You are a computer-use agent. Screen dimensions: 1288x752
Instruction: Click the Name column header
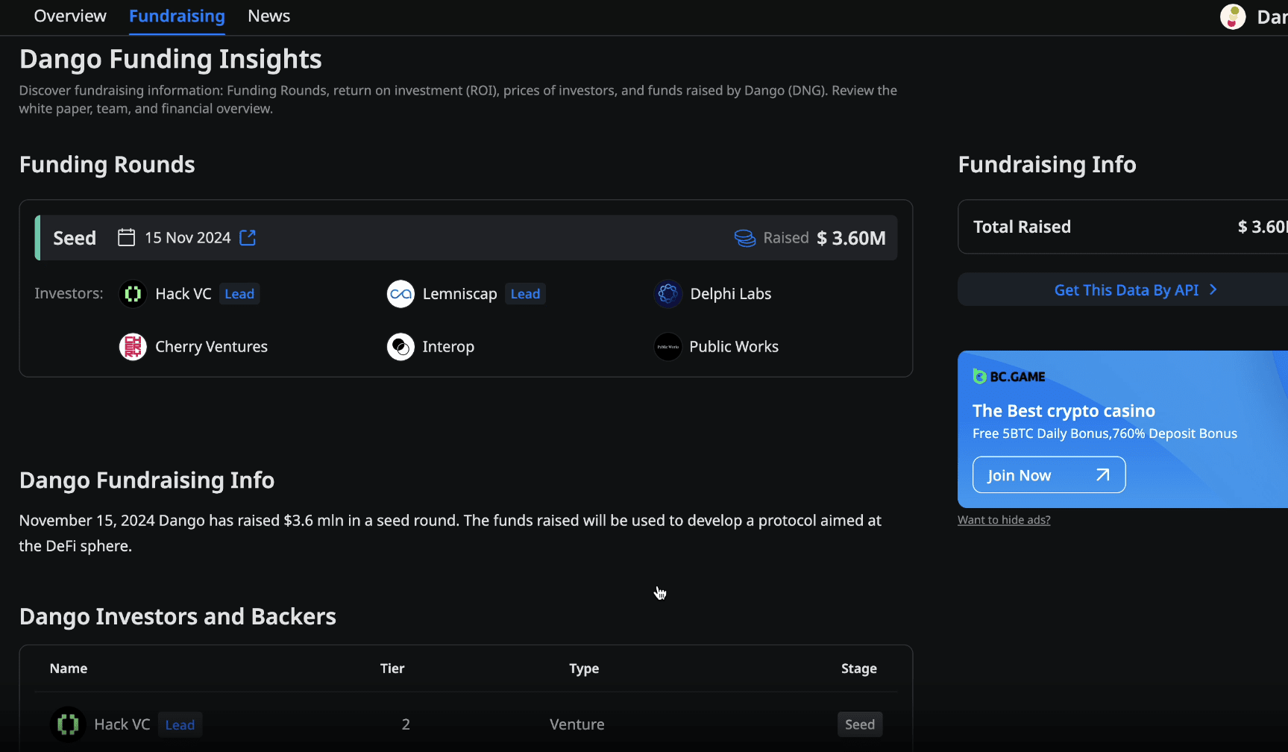69,668
